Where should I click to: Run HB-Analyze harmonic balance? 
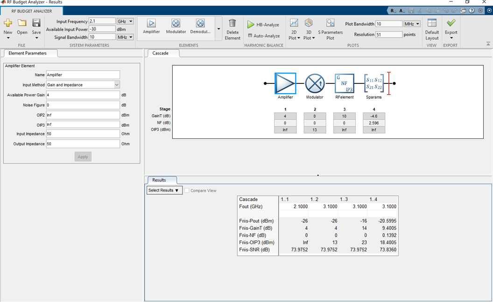263,25
